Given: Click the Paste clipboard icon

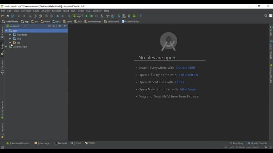Looking at the screenshot, I should [x=40, y=16].
